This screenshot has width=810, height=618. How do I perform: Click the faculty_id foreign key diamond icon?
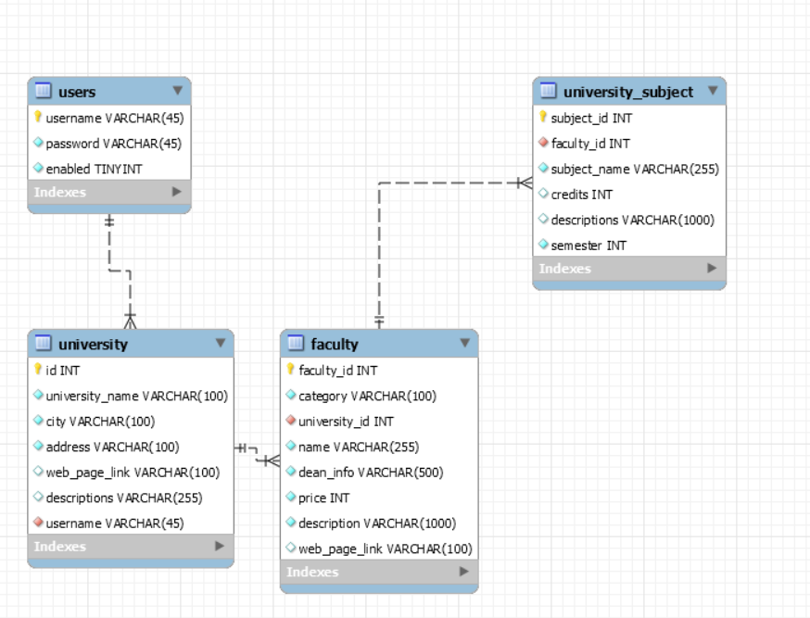(x=544, y=143)
